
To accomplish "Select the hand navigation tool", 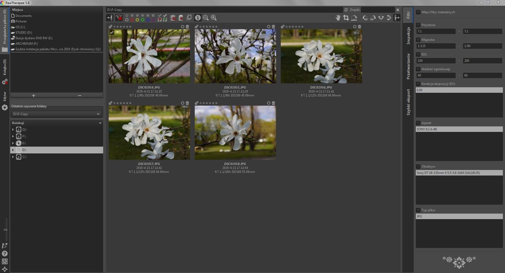I will (x=338, y=18).
